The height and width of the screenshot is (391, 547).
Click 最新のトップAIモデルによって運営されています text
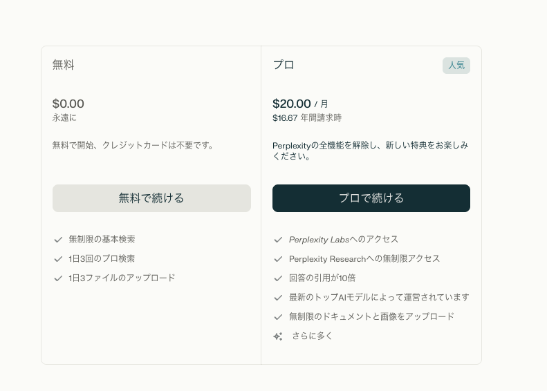coord(379,297)
